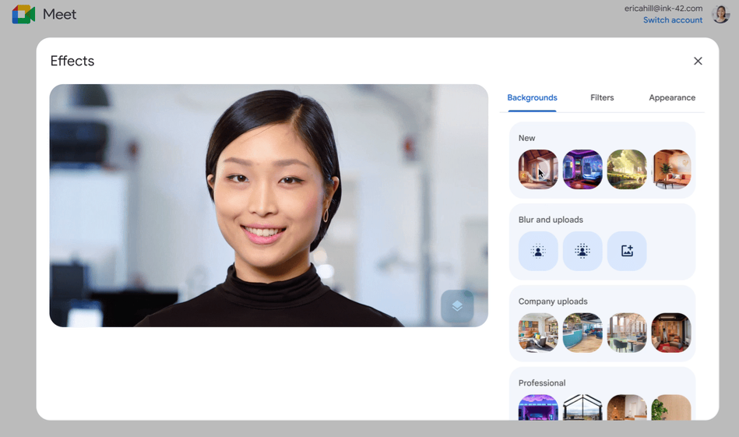Screen dimensions: 739x437
Task: Select the Backgrounds tab
Action: [x=532, y=97]
